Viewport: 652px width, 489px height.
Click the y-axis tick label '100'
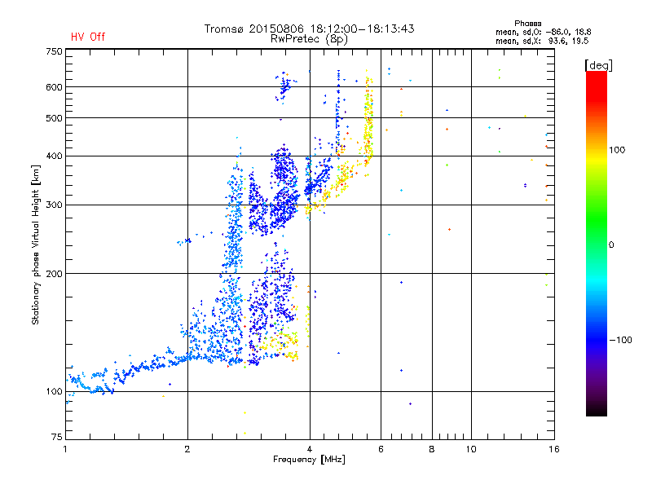click(54, 392)
